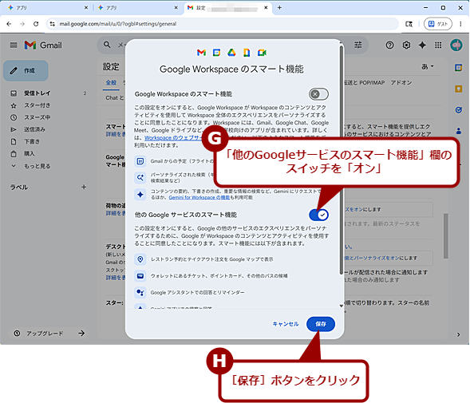Click the main menu hamburger icon

click(x=14, y=45)
